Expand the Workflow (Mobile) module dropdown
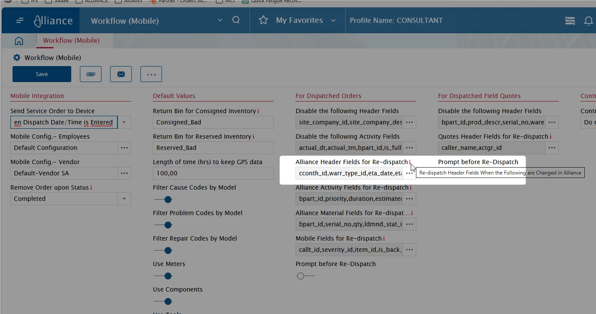Viewport: 596px width, 314px height. (x=220, y=20)
